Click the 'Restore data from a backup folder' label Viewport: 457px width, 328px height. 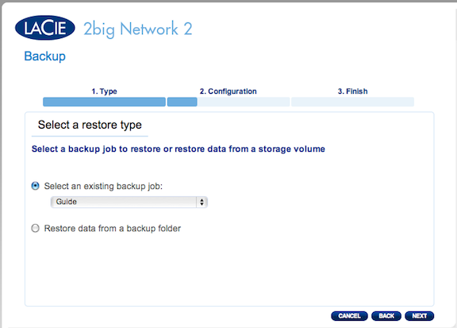[x=113, y=228]
